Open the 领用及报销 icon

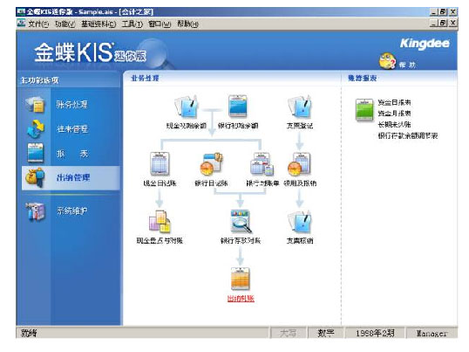click(299, 164)
